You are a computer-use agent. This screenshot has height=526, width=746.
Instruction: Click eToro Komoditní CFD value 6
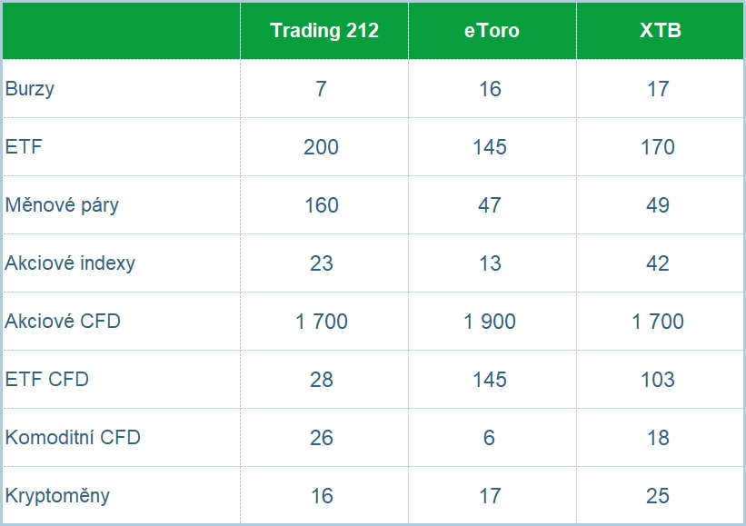489,438
